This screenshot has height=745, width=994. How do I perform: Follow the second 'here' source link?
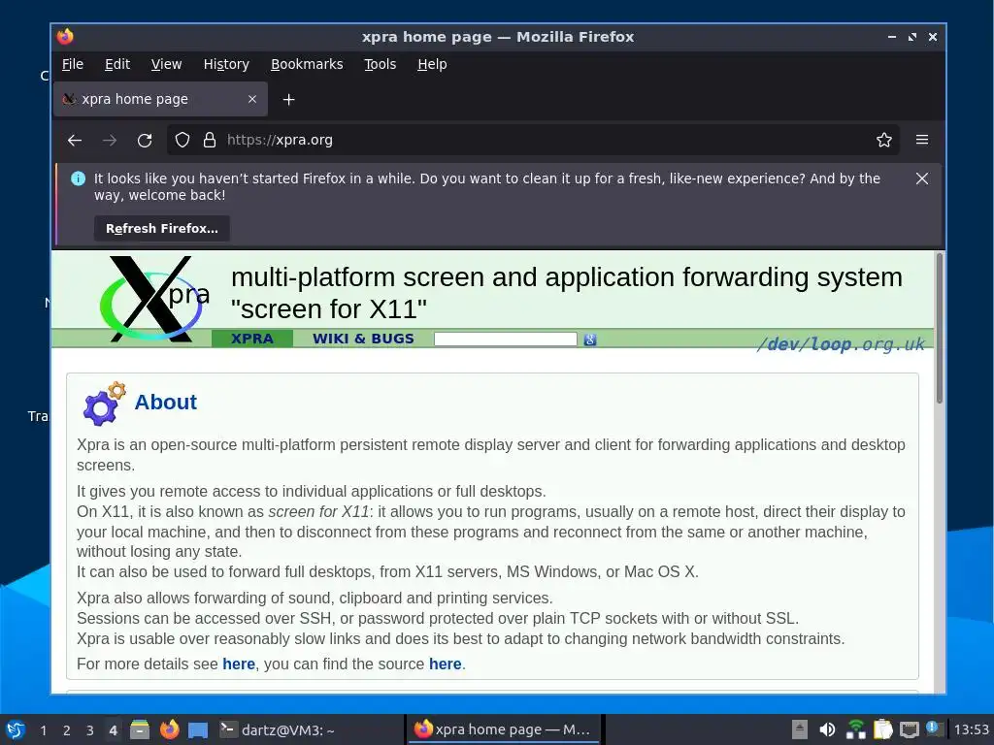coord(445,664)
